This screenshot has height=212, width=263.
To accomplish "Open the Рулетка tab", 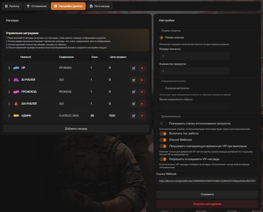I will point(12,6).
